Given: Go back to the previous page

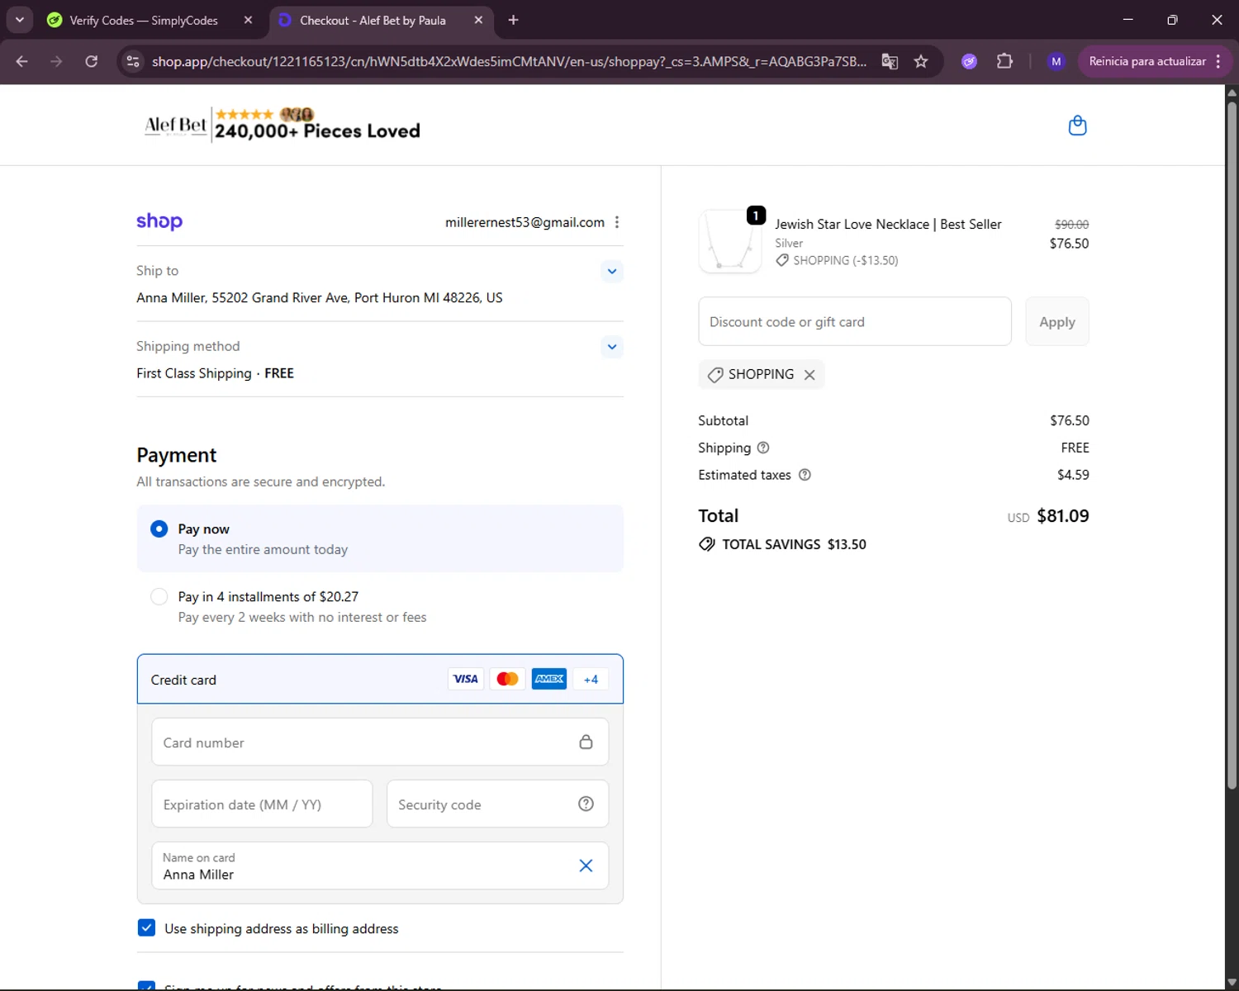Looking at the screenshot, I should (22, 61).
